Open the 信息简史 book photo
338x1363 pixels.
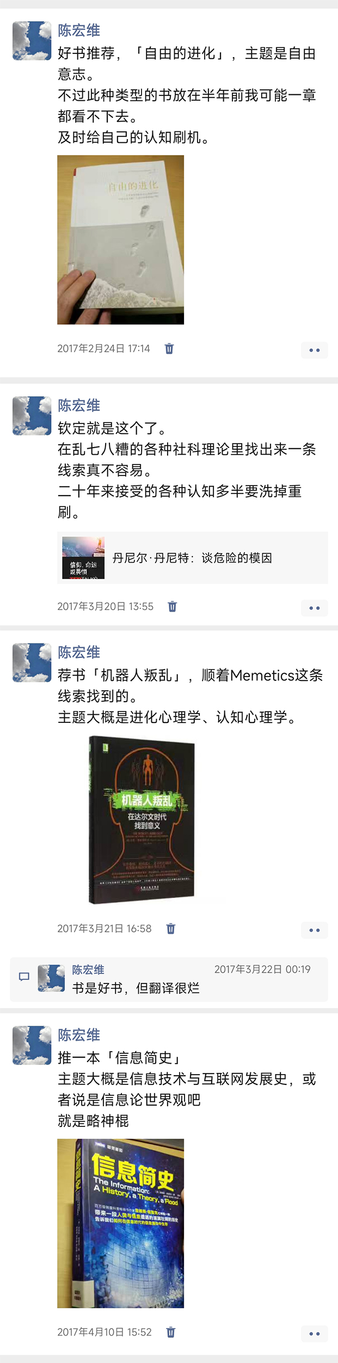point(120,1223)
